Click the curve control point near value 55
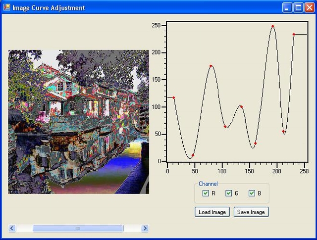 click(x=283, y=132)
